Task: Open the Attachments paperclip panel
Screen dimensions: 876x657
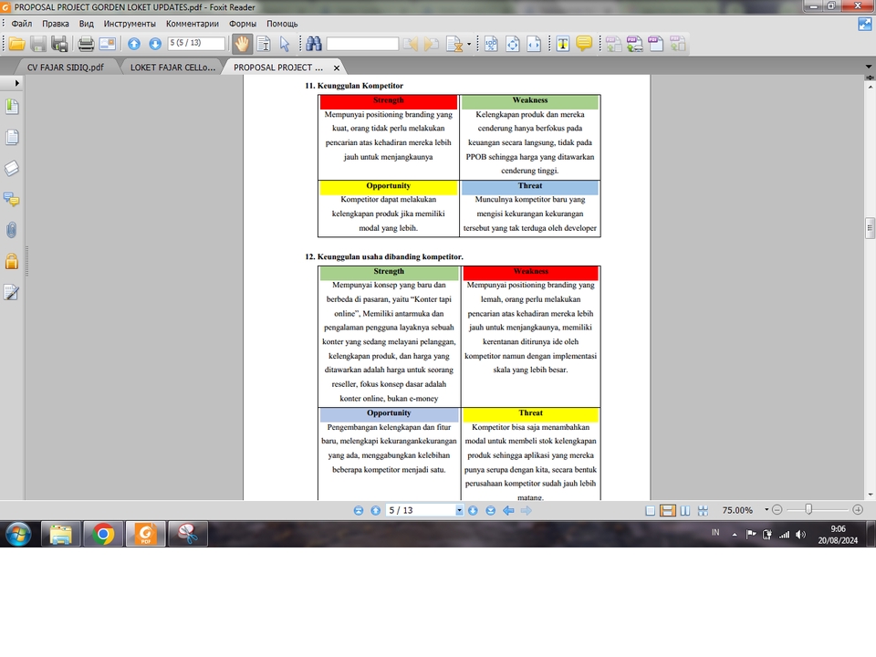Action: [x=12, y=230]
